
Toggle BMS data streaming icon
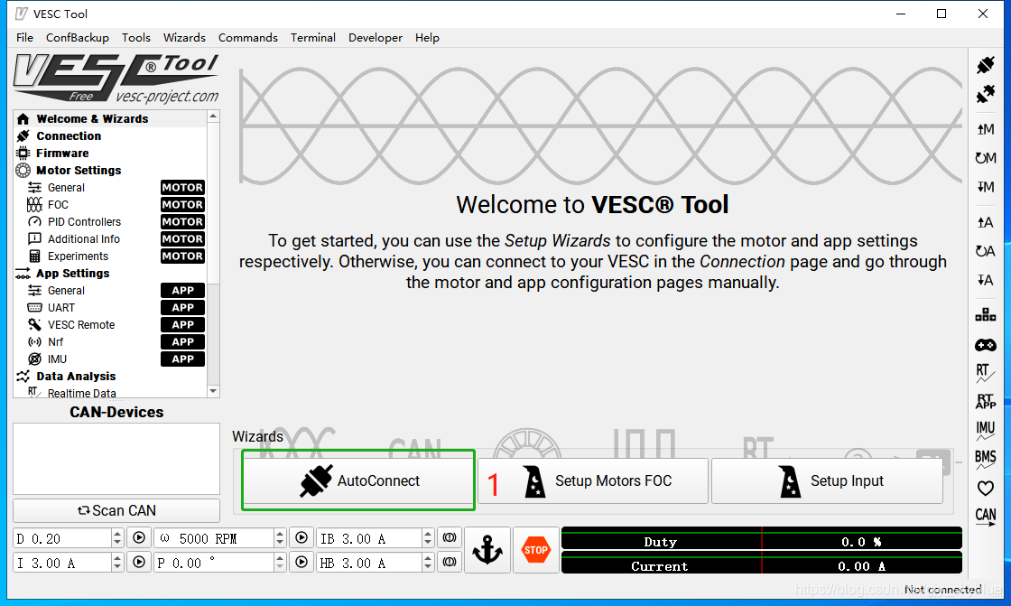click(x=985, y=459)
